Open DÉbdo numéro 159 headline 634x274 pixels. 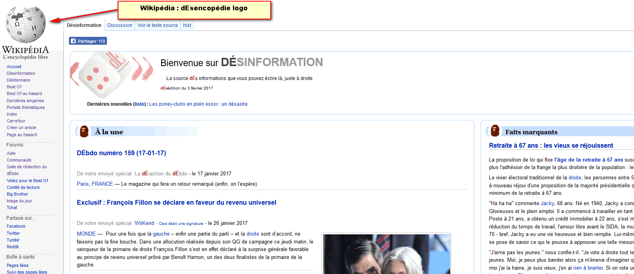(121, 153)
